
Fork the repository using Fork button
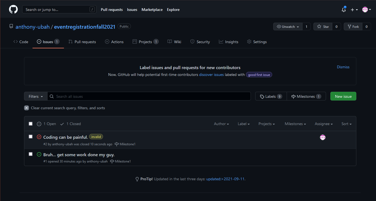[353, 26]
